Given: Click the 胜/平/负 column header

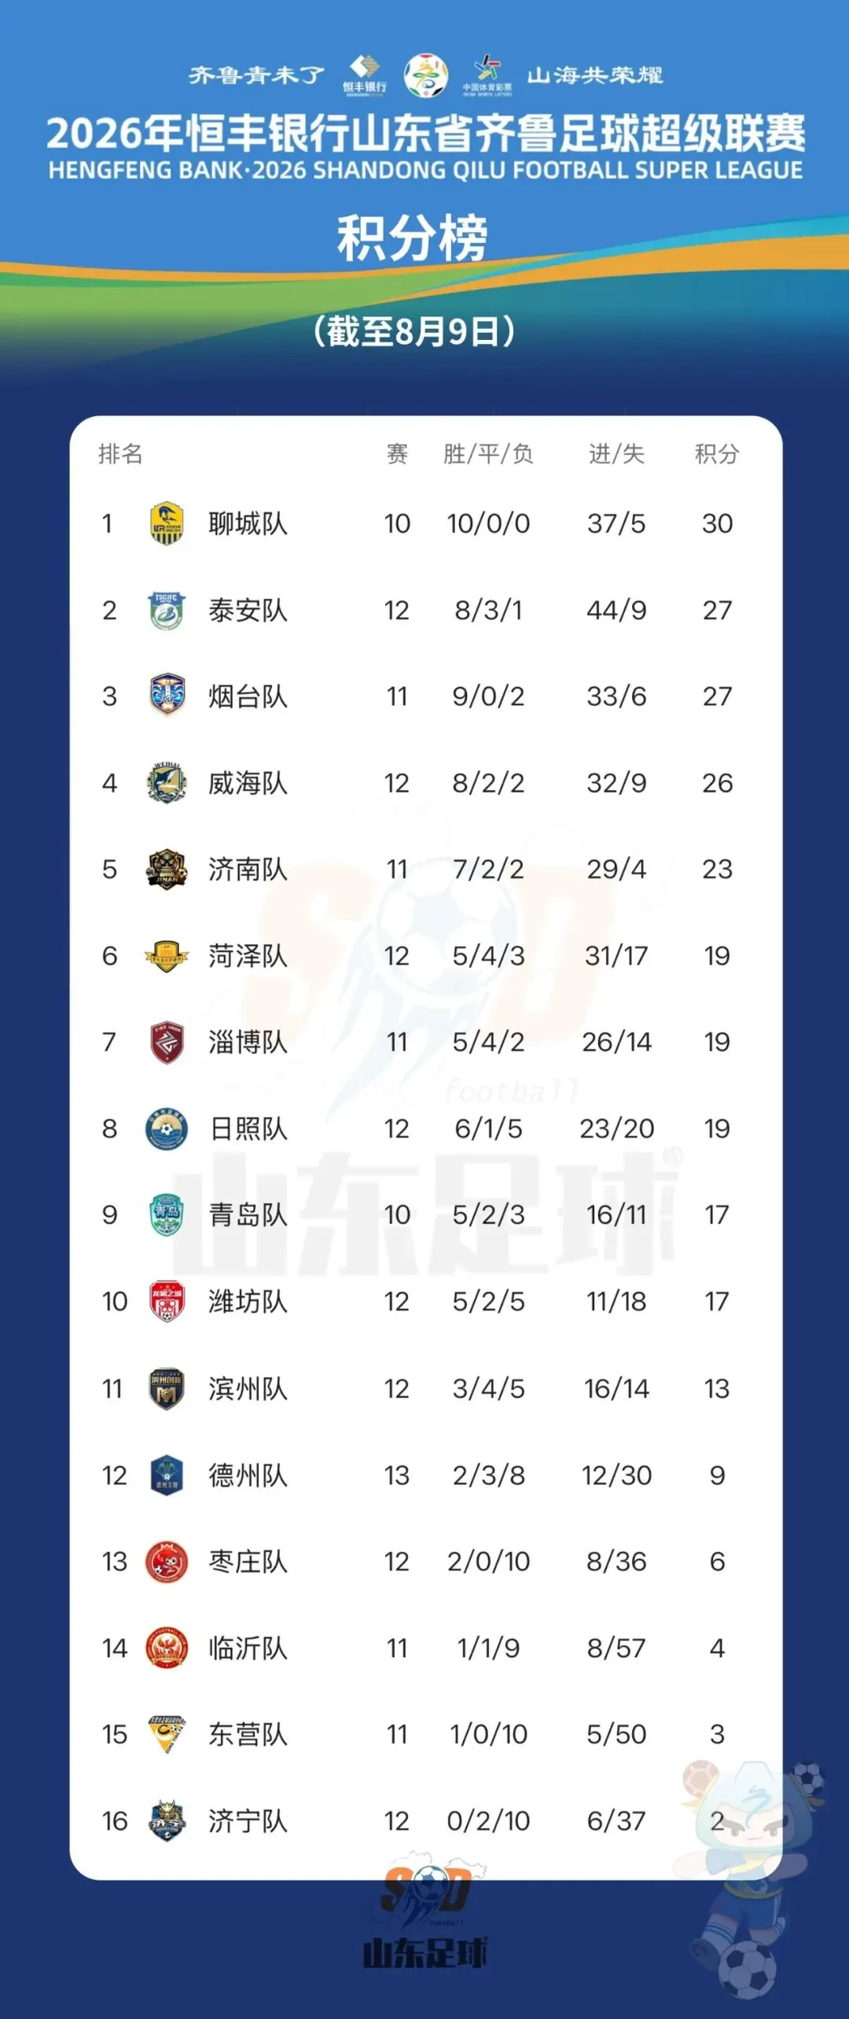Looking at the screenshot, I should [488, 453].
